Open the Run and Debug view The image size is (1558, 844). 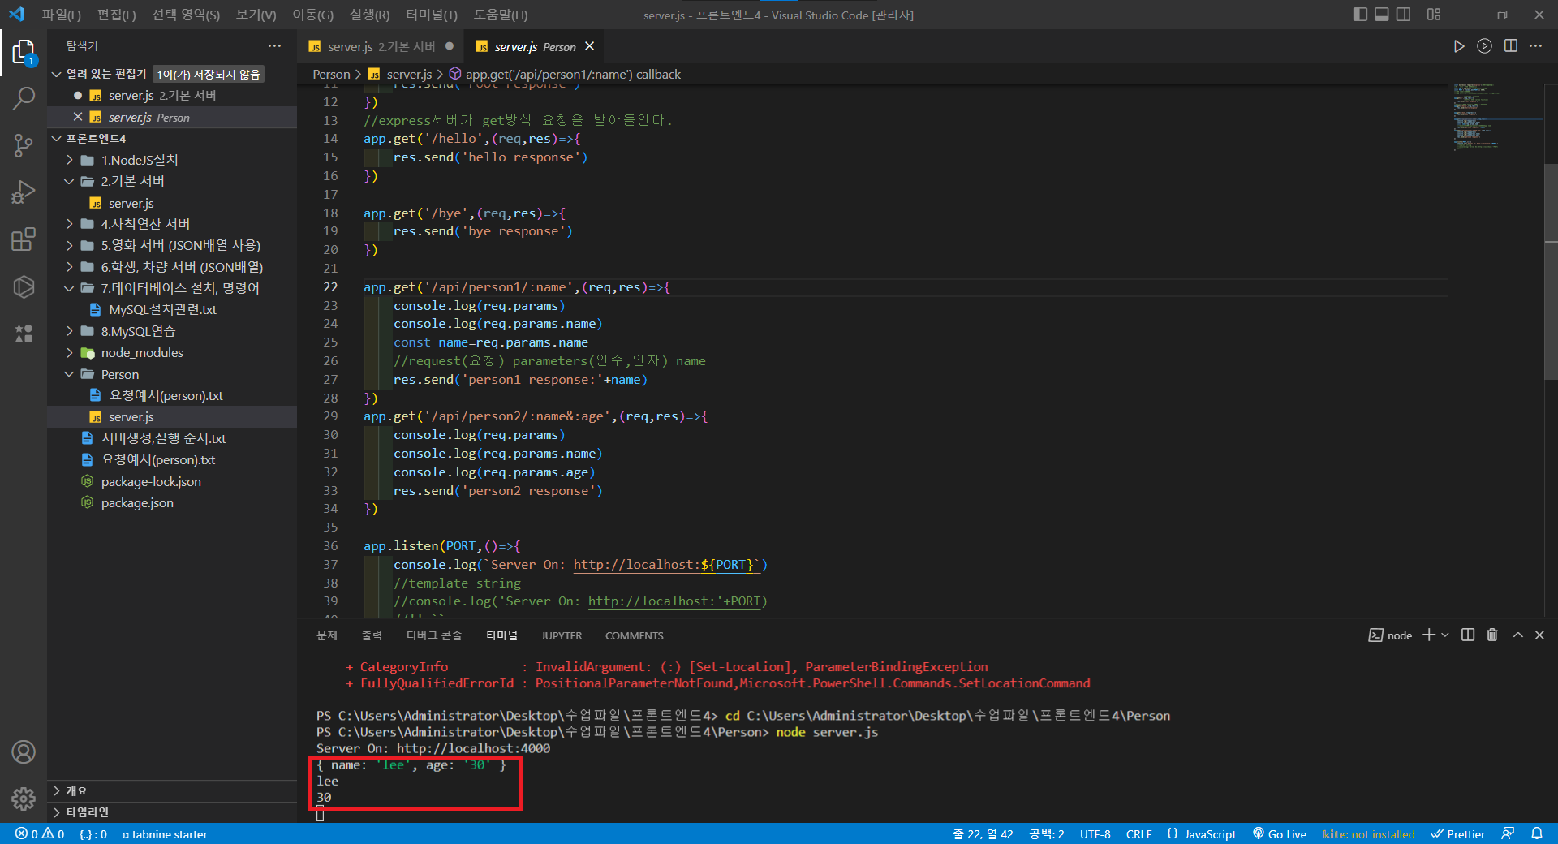24,192
